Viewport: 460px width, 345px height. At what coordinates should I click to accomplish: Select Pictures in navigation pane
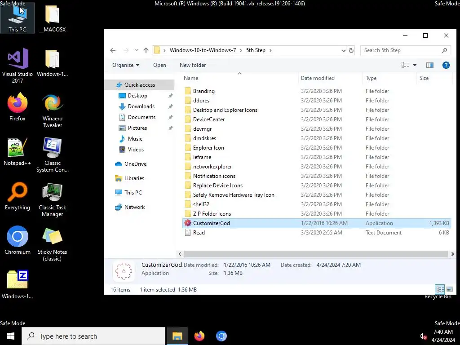[x=137, y=128]
